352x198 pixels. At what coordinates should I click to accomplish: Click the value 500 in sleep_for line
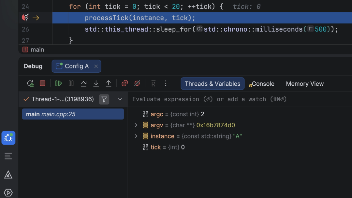[x=321, y=29]
